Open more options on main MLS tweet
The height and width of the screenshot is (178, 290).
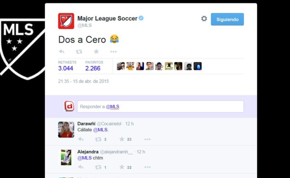pyautogui.click(x=114, y=52)
